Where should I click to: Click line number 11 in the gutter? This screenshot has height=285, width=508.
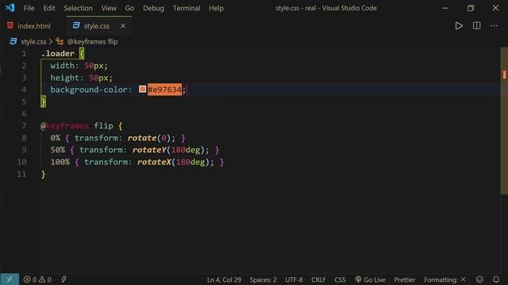(21, 174)
